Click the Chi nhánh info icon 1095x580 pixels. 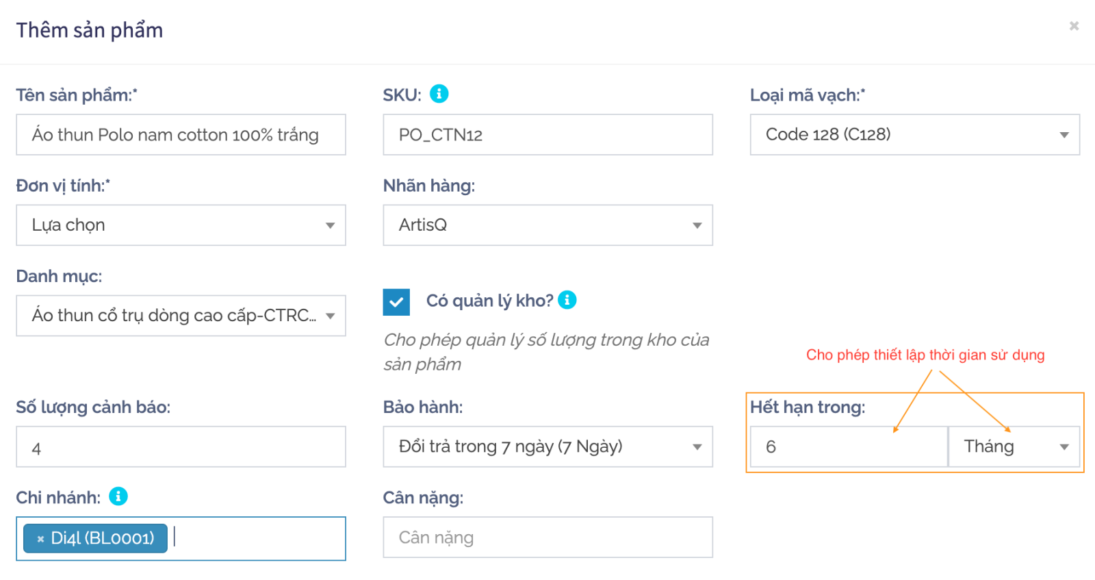[x=118, y=496]
